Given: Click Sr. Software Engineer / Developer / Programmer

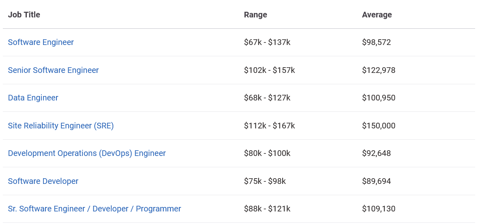Looking at the screenshot, I should (94, 209).
